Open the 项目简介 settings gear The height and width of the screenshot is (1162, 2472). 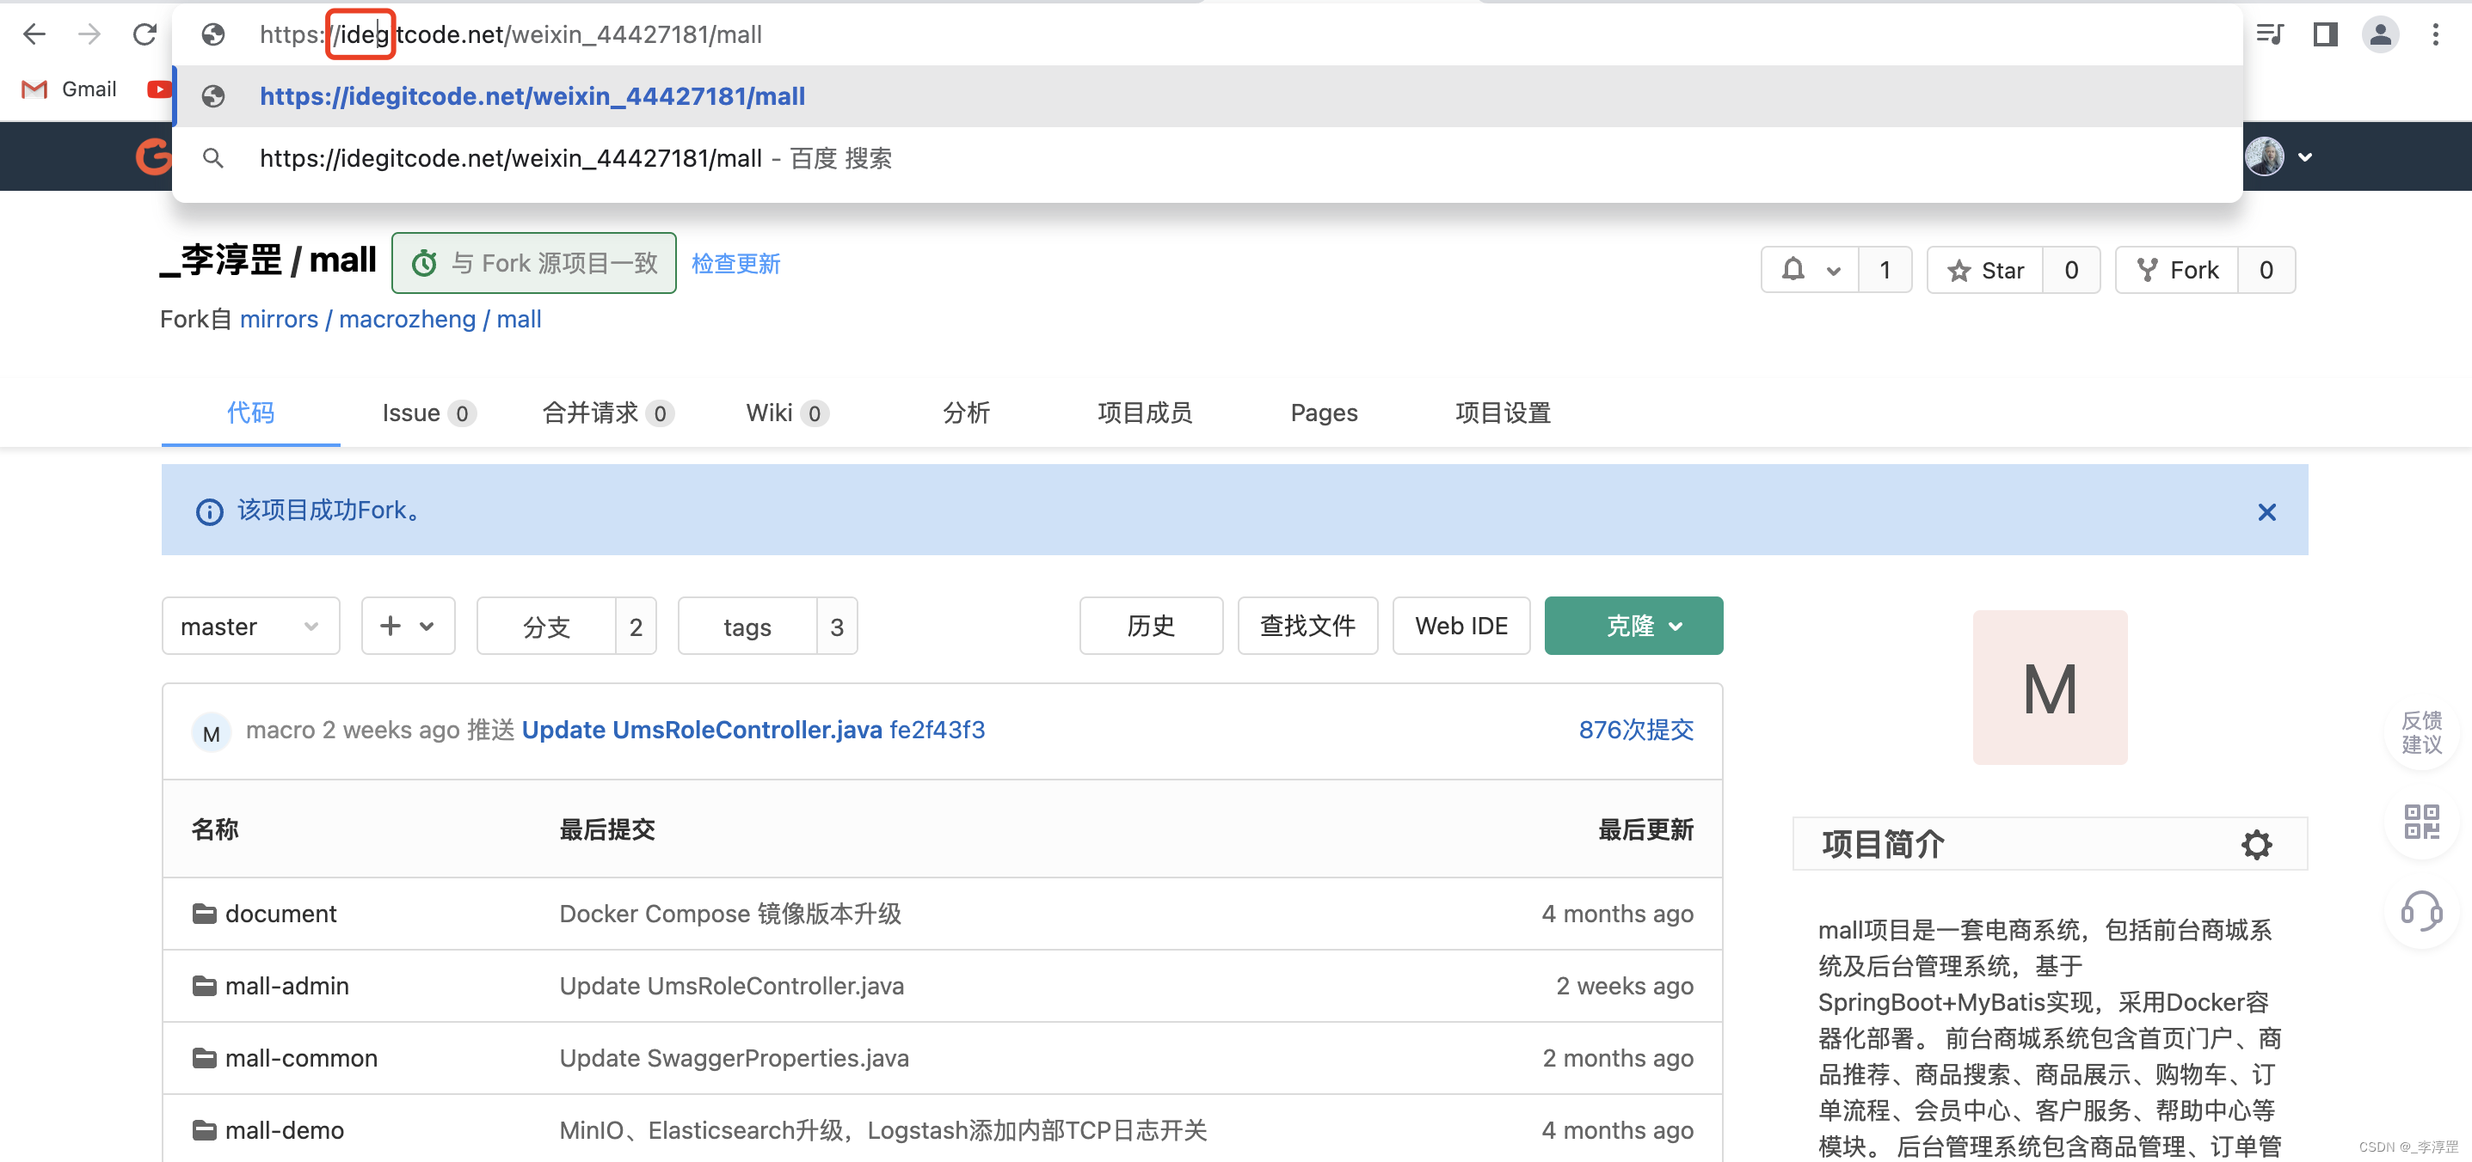(x=2256, y=845)
